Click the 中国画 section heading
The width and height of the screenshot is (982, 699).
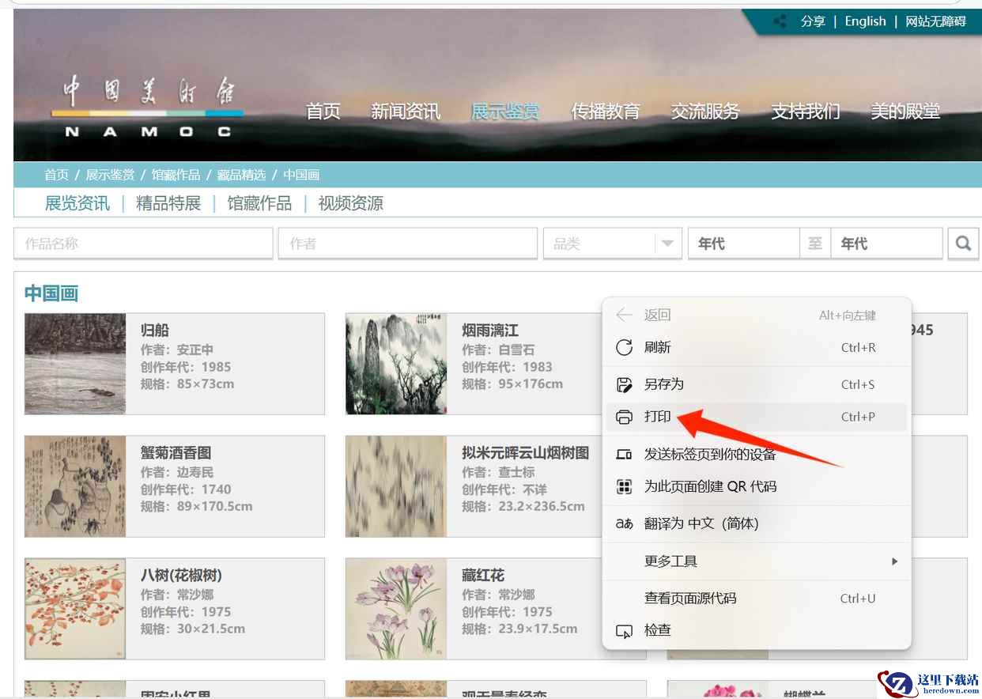pyautogui.click(x=51, y=293)
